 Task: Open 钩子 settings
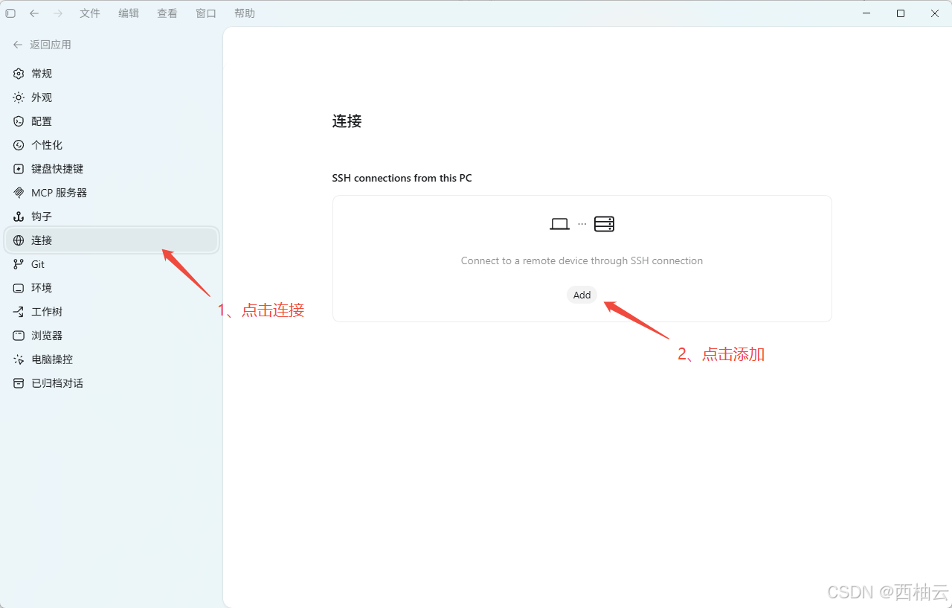(x=112, y=217)
